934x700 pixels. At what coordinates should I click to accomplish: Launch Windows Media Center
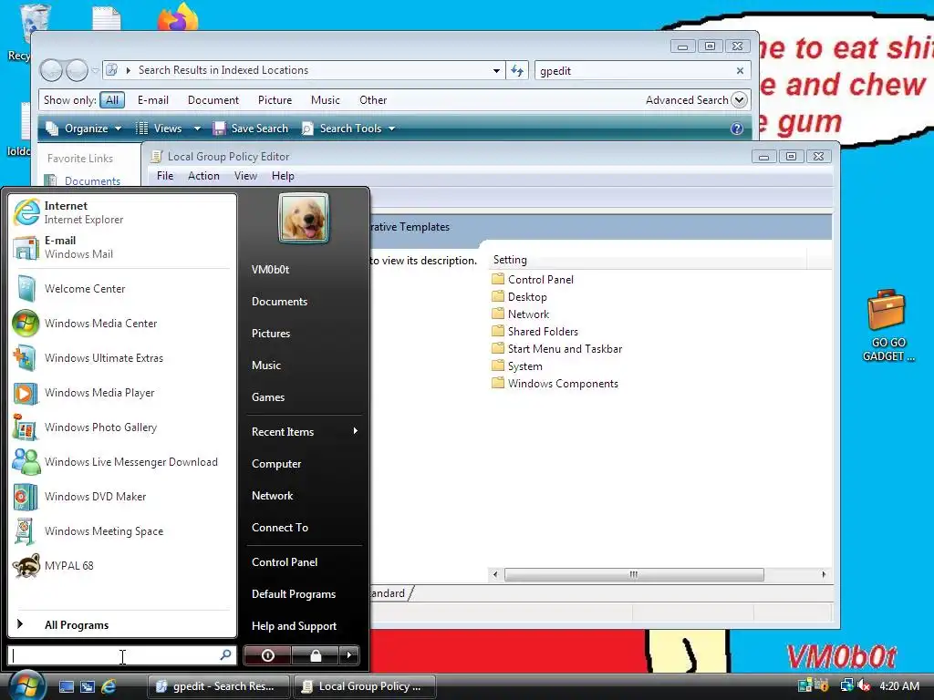122,324
